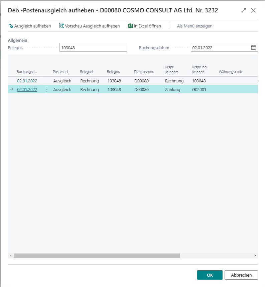Image resolution: width=265 pixels, height=287 pixels.
Task: Open the Belegart column header menu
Action: click(86, 72)
